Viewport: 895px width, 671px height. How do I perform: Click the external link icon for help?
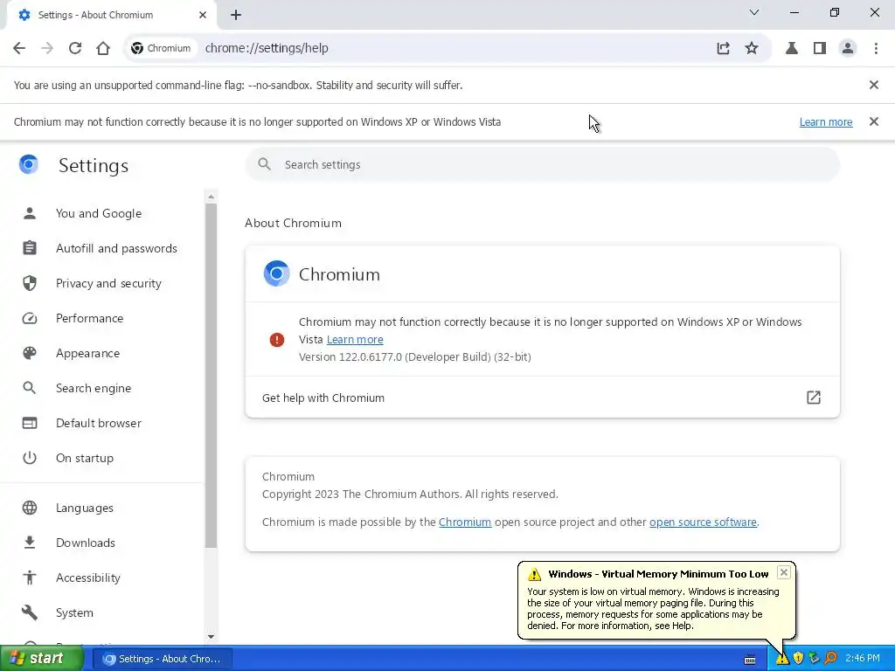click(814, 398)
